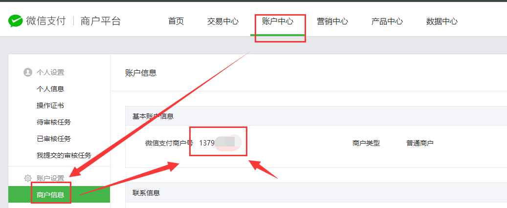Switch to 交易中心 tab

click(x=223, y=21)
